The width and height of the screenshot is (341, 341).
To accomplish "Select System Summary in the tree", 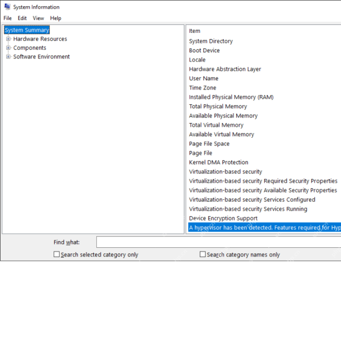I will tap(27, 30).
